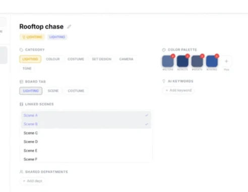
Task: Select the CAMERA category chip
Action: [x=126, y=59]
